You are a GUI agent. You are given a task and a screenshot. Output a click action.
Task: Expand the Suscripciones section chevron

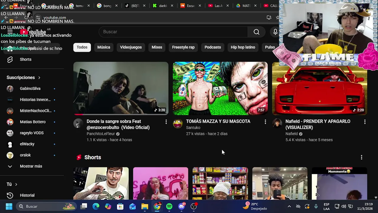click(39, 78)
